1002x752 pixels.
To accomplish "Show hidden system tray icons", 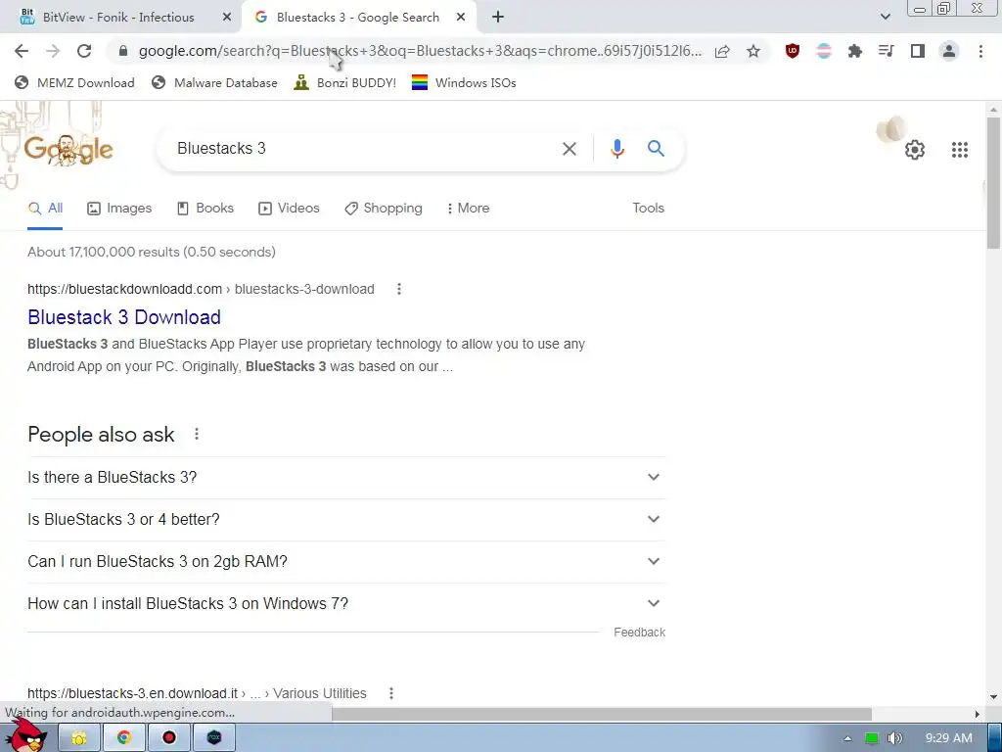I will [847, 738].
